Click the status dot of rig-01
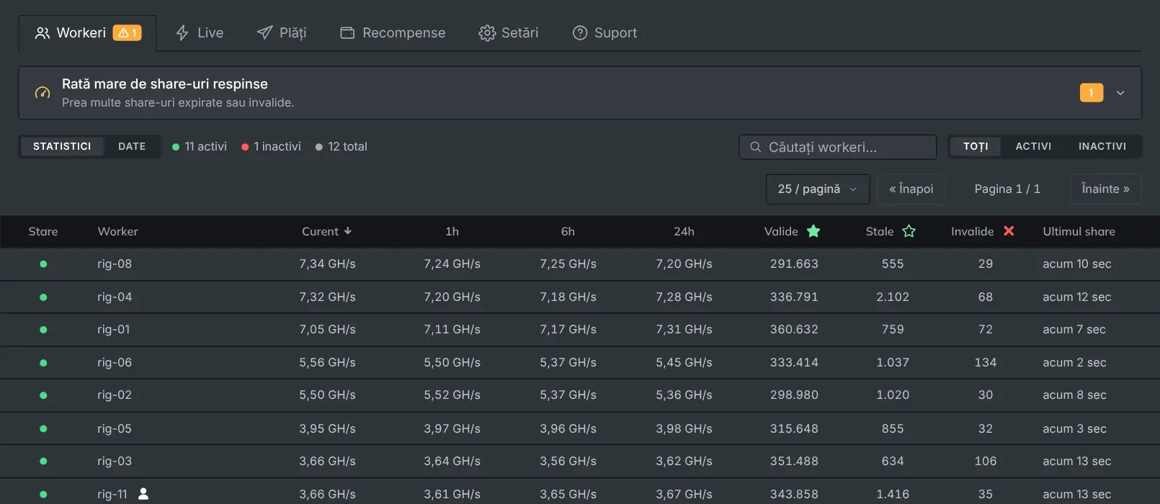Screen dimensions: 1160x504 (x=43, y=330)
